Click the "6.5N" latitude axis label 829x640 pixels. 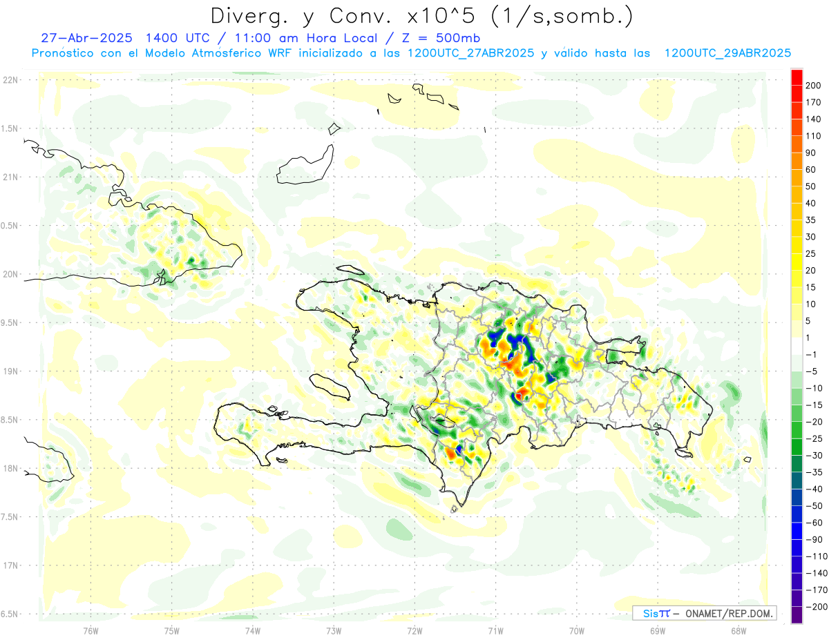click(10, 614)
